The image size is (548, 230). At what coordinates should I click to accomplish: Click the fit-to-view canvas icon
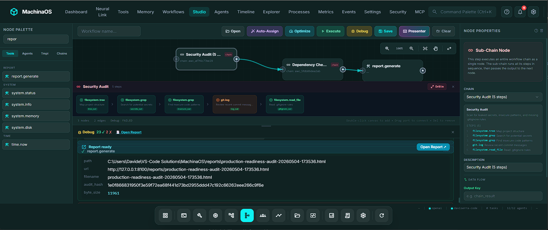click(x=425, y=48)
